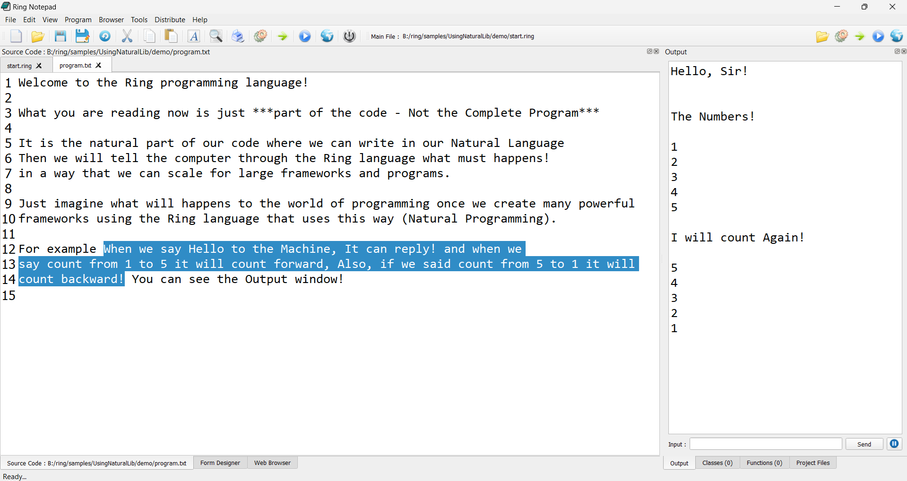Click 'Hello, Sir!' in the Output panel
Viewport: 907px width, 481px height.
(x=709, y=71)
